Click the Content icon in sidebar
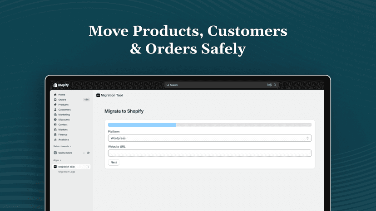Image resolution: width=376 pixels, height=211 pixels. click(55, 125)
